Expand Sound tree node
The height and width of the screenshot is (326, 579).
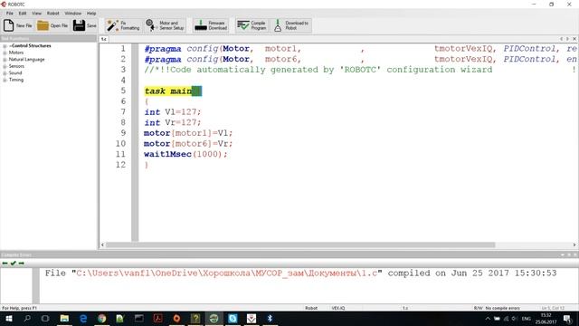(5, 73)
